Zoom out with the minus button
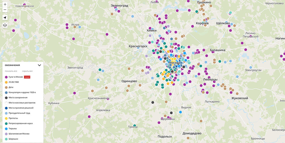Image resolution: width=285 pixels, height=143 pixels. (x=5, y=10)
